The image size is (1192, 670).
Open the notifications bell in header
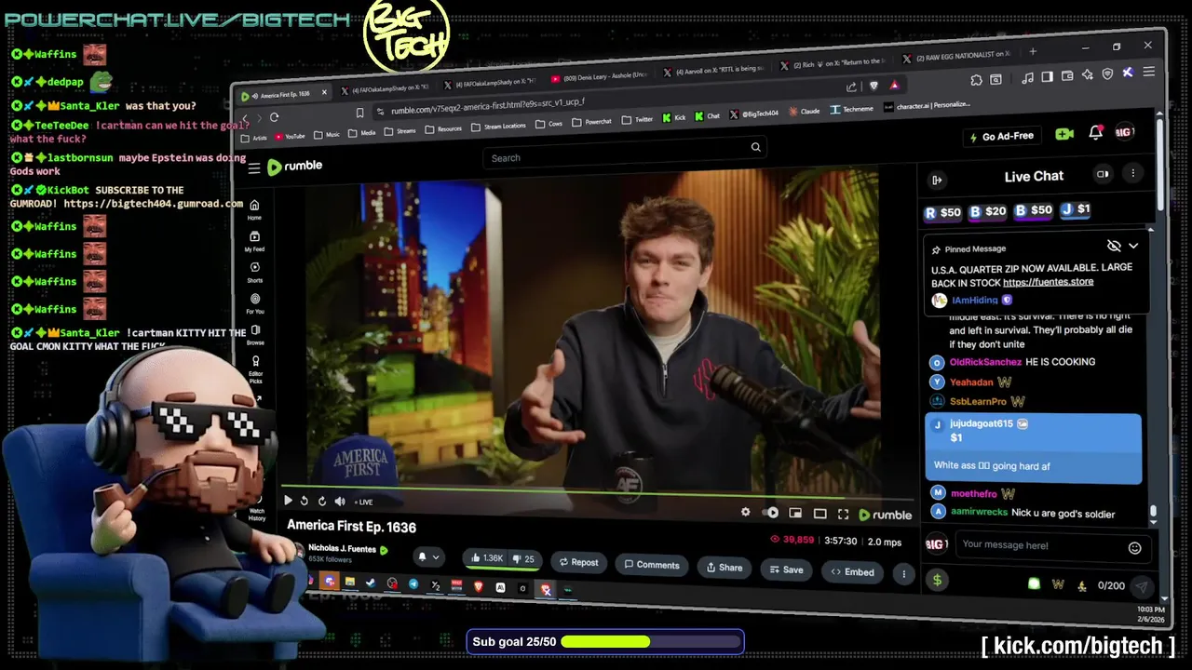pyautogui.click(x=1095, y=133)
